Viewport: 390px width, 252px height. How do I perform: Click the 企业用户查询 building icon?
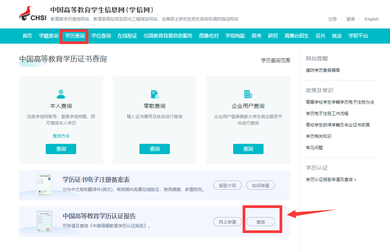[248, 94]
